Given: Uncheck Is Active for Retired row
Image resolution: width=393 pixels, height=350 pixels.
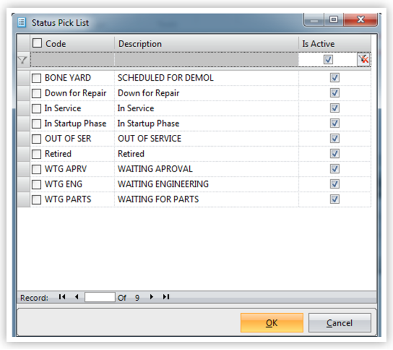Looking at the screenshot, I should pos(334,154).
